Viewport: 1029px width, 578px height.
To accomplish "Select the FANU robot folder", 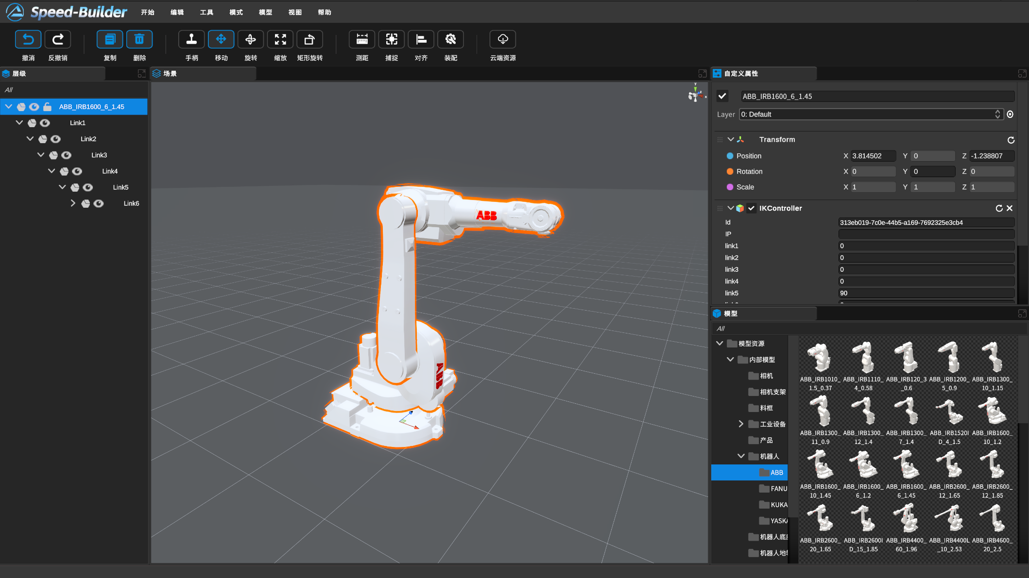I will pos(773,489).
